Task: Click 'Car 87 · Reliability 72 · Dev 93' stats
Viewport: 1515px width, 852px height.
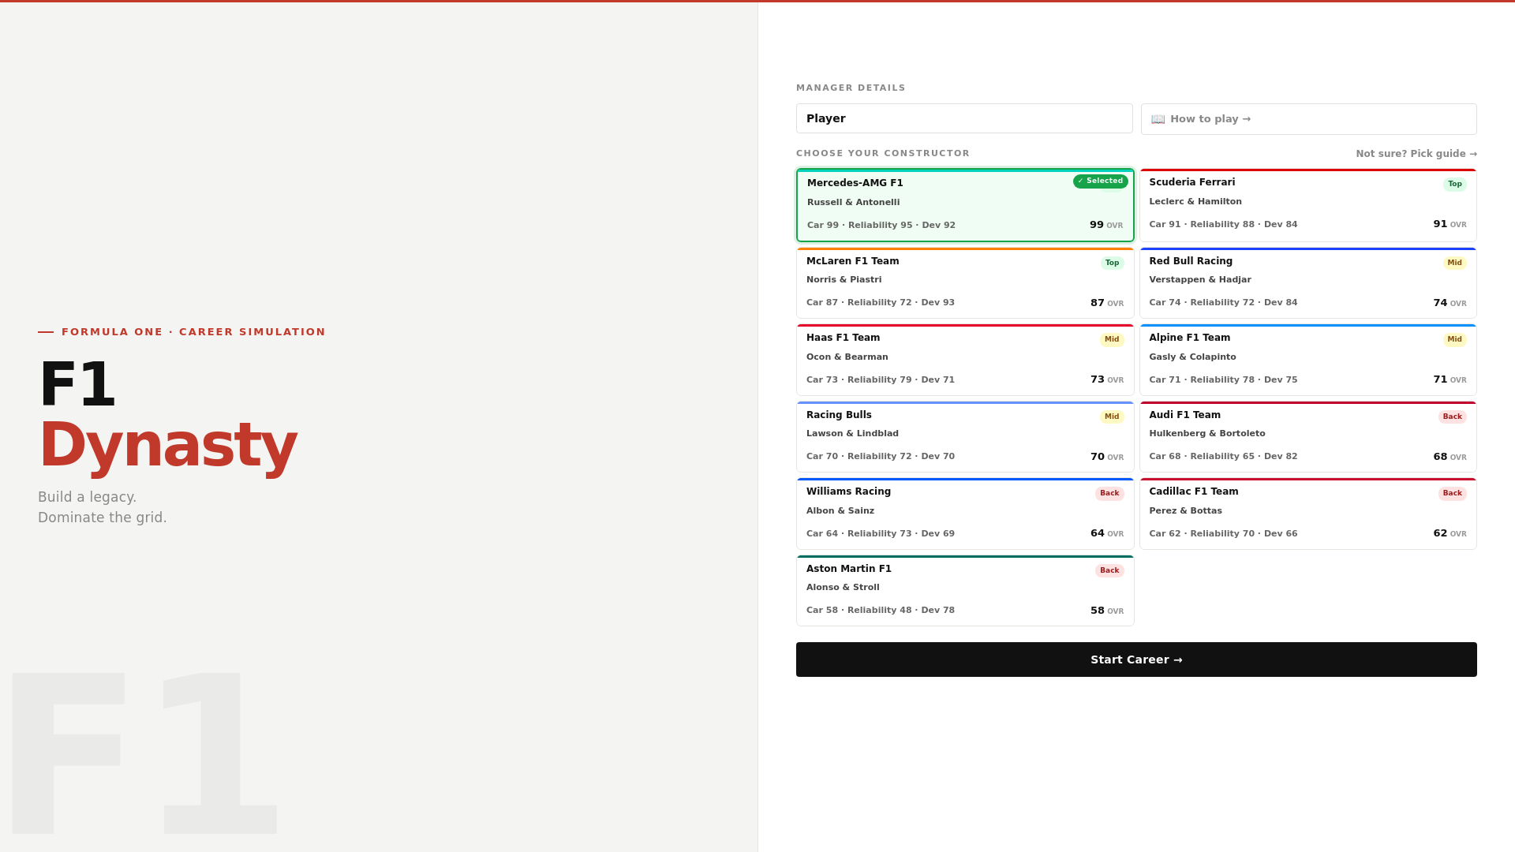Action: [x=880, y=303]
